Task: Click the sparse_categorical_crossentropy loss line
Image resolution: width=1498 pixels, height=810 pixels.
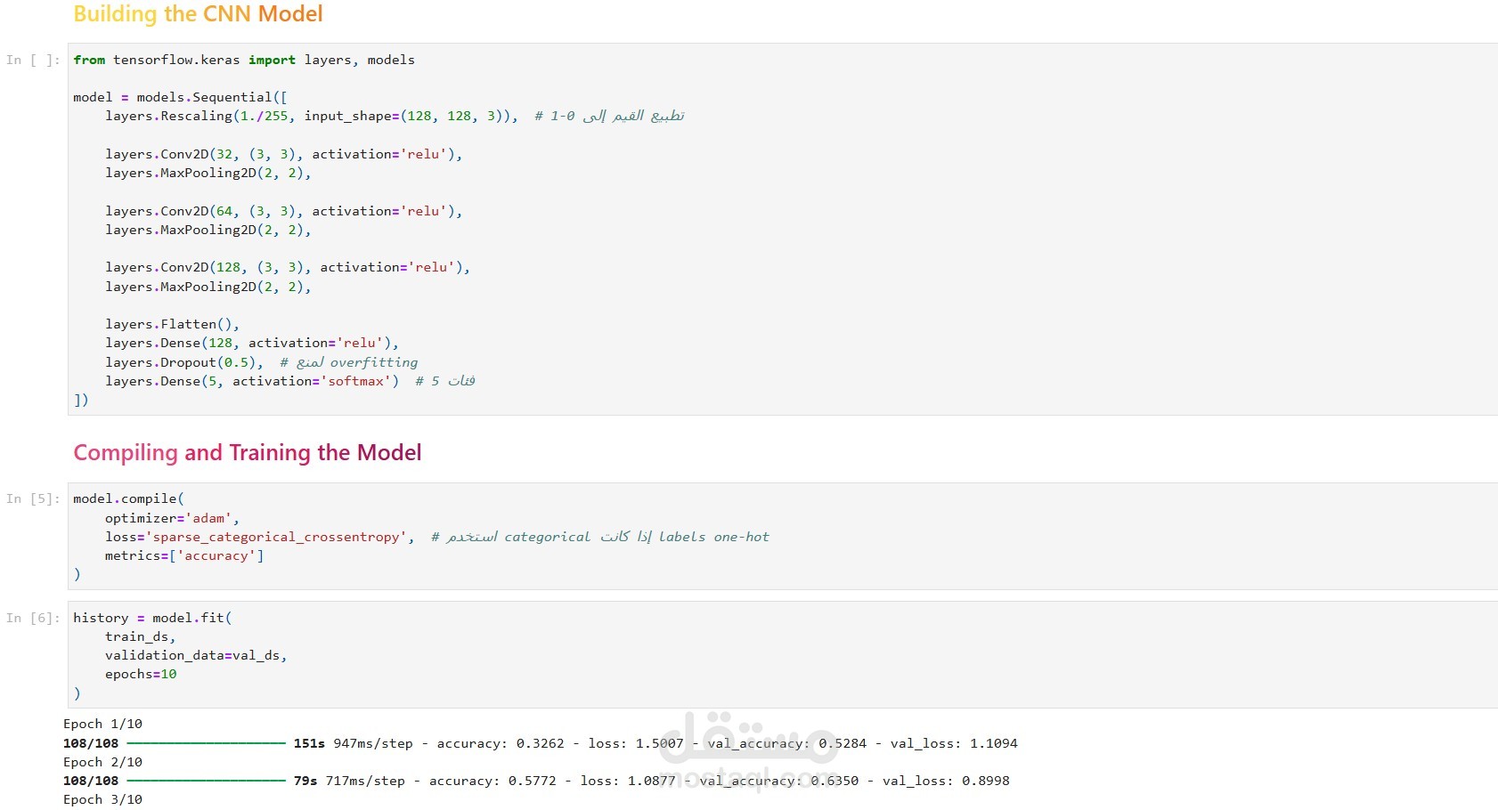Action: [437, 537]
